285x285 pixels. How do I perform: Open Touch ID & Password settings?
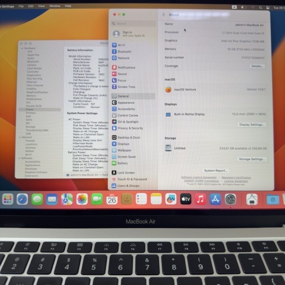(x=129, y=179)
